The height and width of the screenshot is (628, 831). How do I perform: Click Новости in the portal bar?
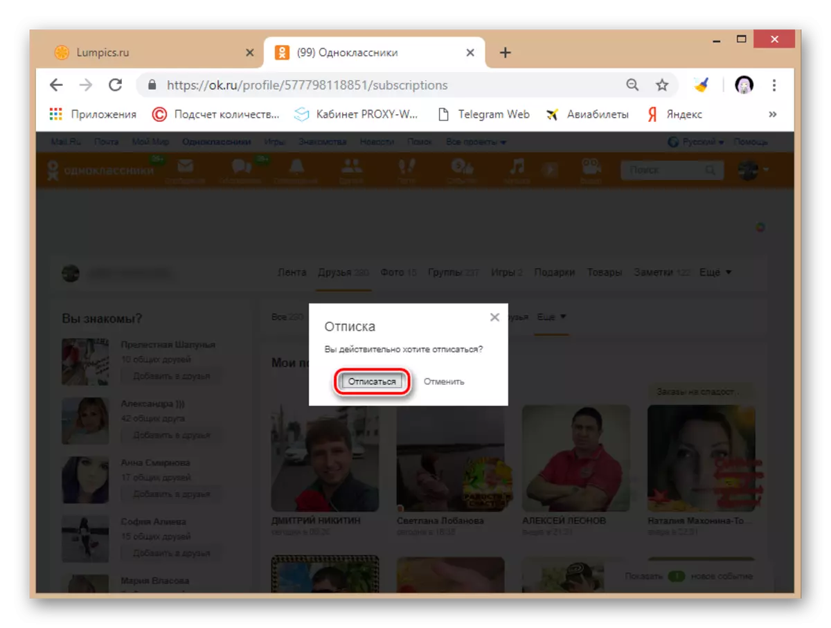pos(377,141)
